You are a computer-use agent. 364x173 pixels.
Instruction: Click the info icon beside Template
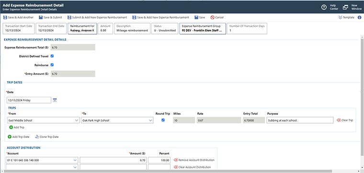[x=359, y=17]
